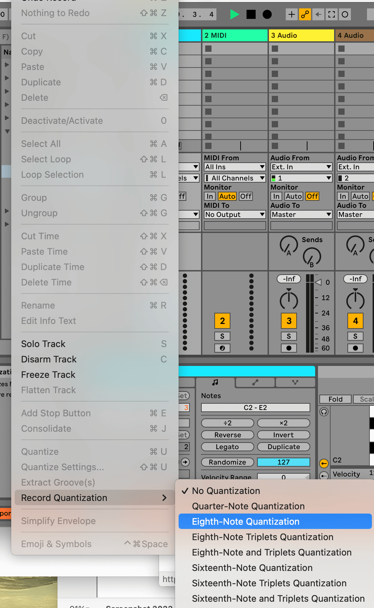Set 3 Audio monitor to Off
Viewport: 374px width, 608px height.
tap(312, 196)
